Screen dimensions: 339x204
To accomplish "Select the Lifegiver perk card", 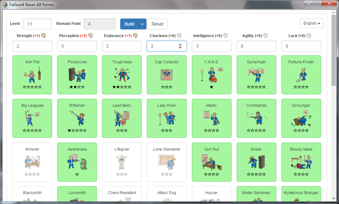I will pyautogui.click(x=122, y=162).
